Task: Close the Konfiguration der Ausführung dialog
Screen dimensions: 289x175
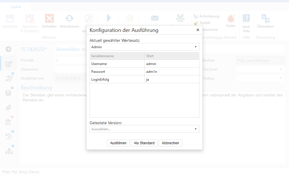Action: 198,30
